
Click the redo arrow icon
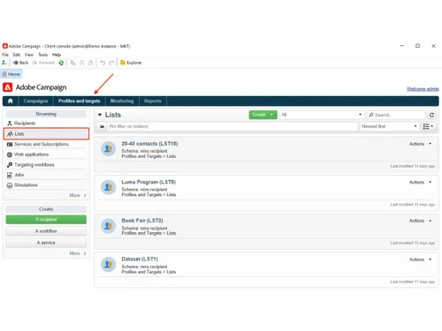[111, 63]
